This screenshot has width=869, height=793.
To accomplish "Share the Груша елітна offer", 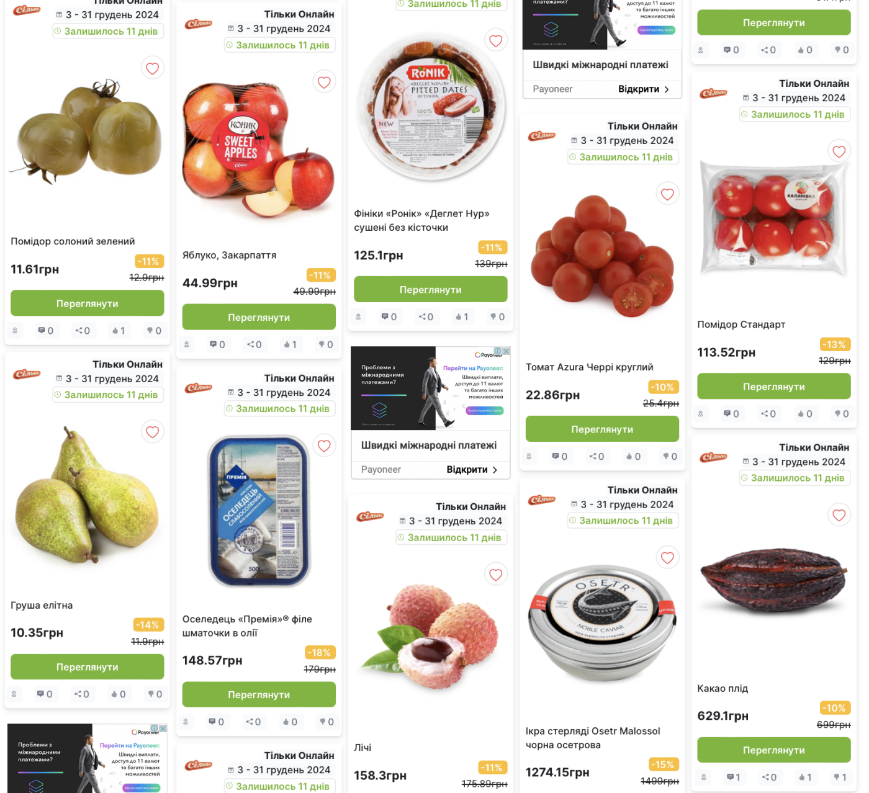I will [82, 694].
